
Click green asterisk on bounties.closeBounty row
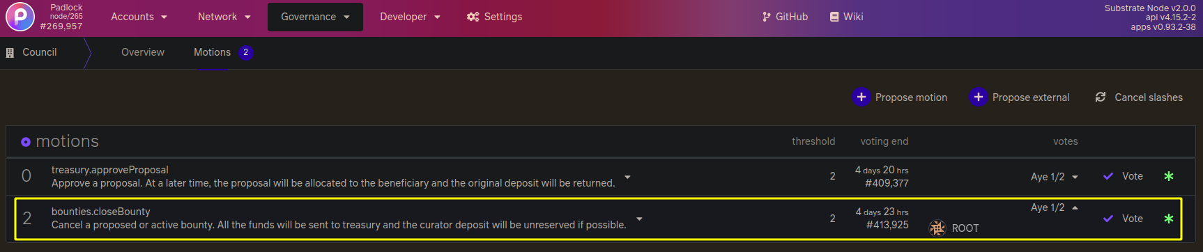coord(1169,218)
